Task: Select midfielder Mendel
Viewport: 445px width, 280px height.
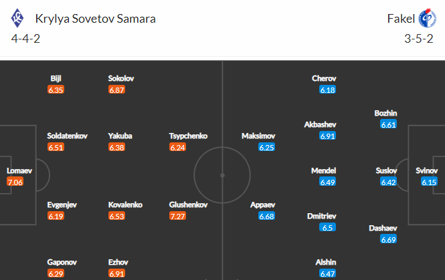Action: pos(323,170)
